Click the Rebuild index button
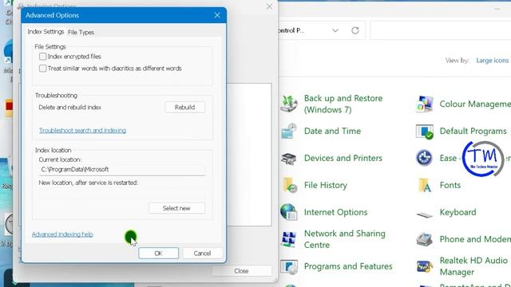 (x=184, y=107)
